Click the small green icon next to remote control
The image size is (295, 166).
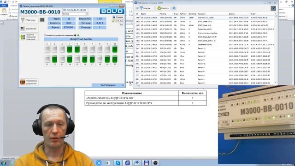78,35
